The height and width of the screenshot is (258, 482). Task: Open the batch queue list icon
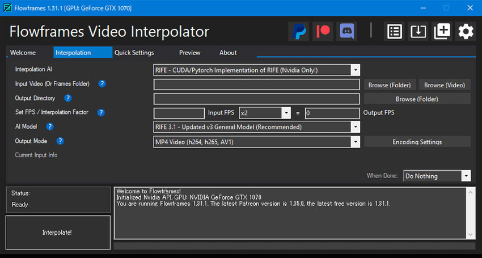pyautogui.click(x=395, y=31)
